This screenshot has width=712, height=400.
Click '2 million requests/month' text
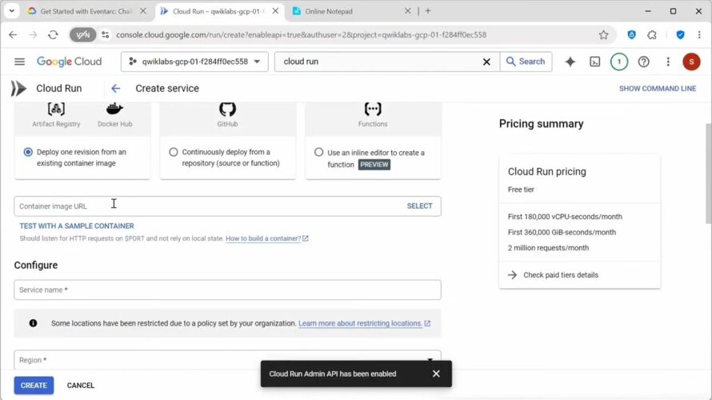[548, 247]
